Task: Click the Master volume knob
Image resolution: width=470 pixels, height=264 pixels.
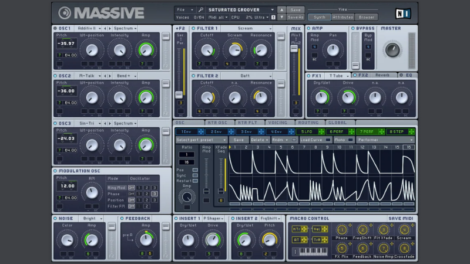Action: [392, 50]
